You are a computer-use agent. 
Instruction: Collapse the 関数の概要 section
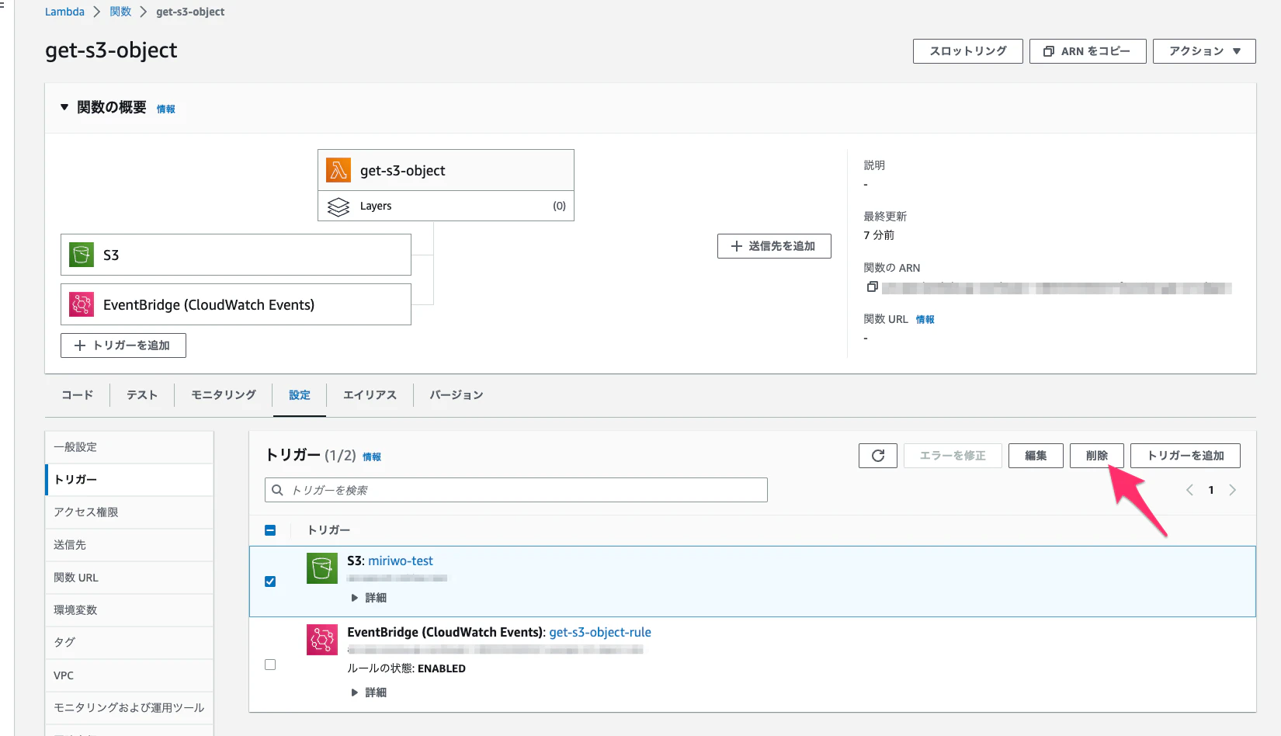point(64,107)
